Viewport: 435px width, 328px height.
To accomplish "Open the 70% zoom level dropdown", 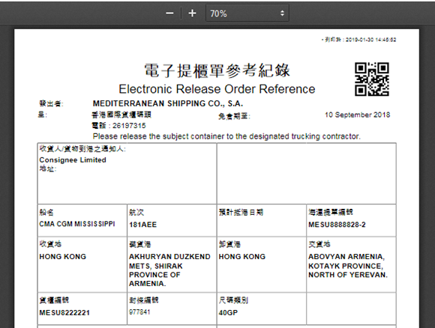I will 247,13.
